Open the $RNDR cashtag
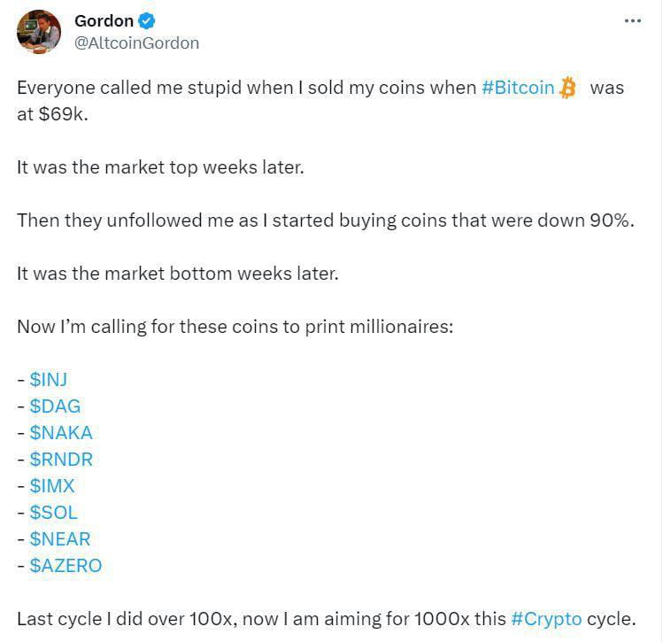This screenshot has width=663, height=642. 61,460
